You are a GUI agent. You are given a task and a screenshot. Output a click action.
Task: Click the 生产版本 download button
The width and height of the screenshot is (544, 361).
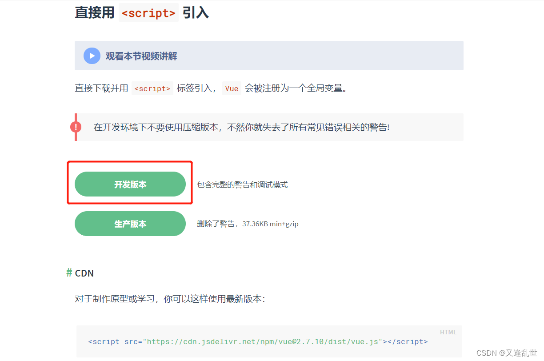click(x=130, y=224)
